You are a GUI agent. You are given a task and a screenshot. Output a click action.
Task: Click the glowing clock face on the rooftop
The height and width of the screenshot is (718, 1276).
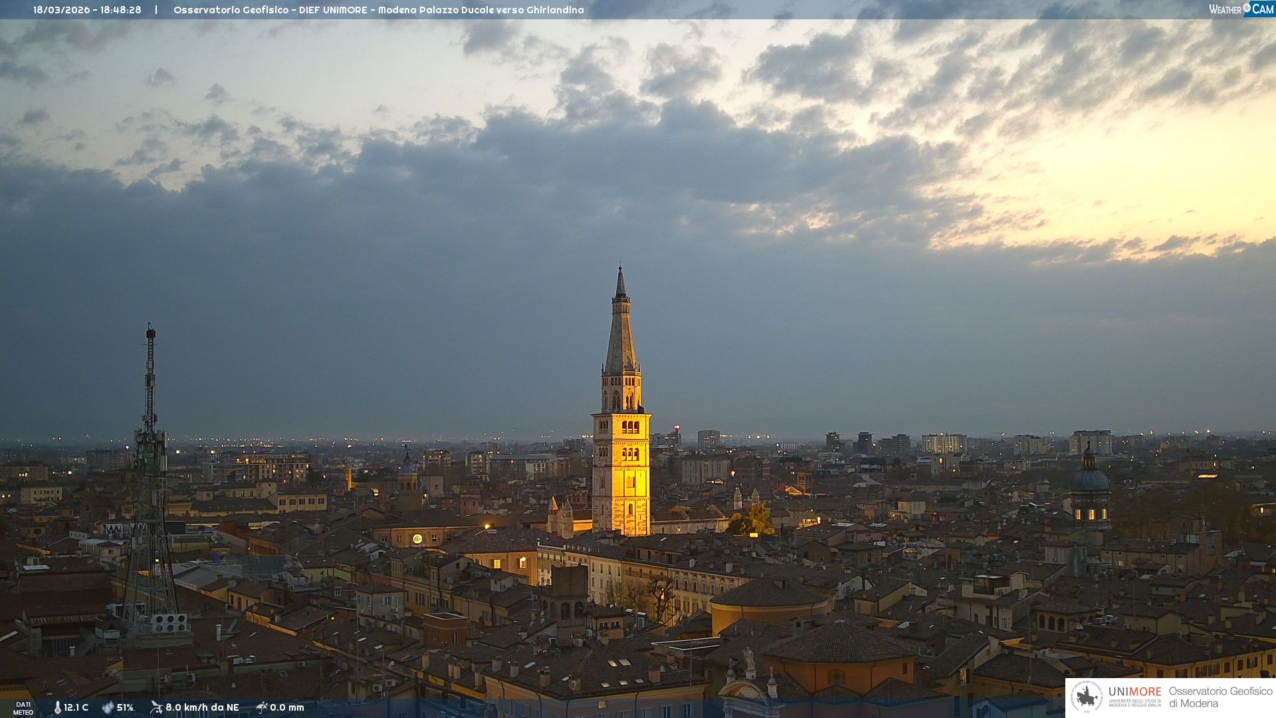(417, 538)
